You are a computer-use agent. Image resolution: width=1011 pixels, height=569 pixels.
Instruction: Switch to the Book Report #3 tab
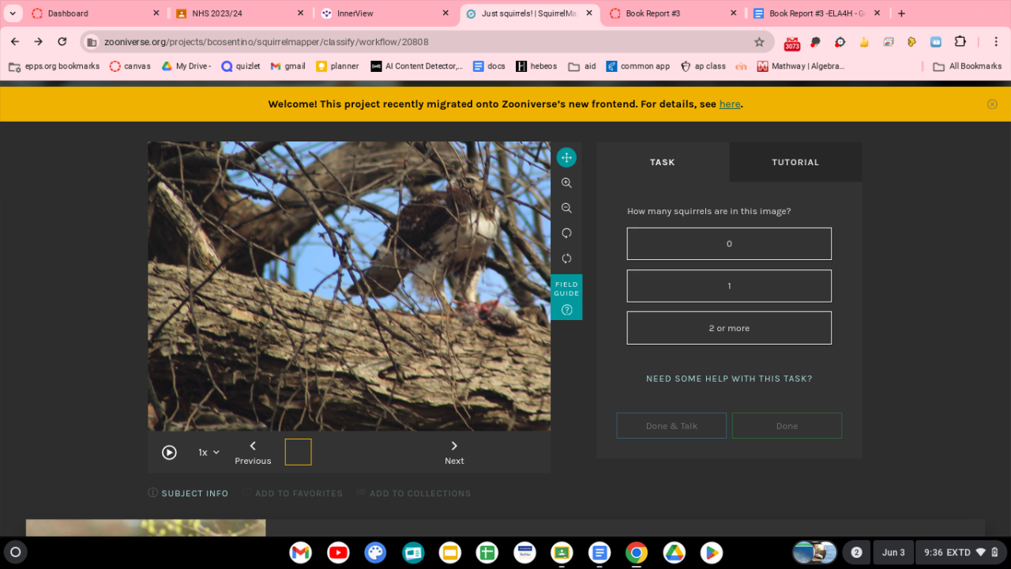click(672, 13)
